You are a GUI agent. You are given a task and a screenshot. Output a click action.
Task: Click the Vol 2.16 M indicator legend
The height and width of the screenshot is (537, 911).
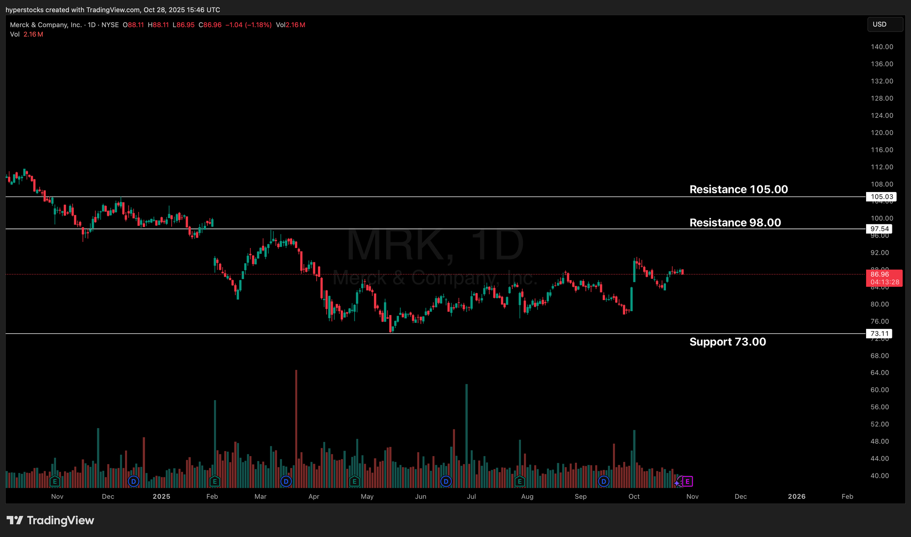[x=27, y=34]
